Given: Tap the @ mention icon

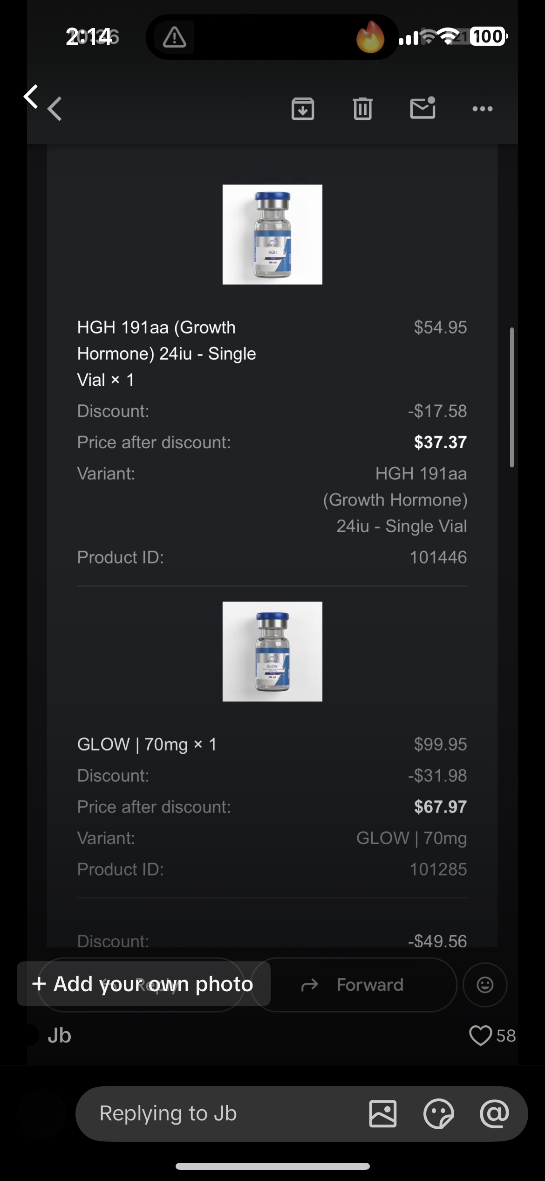Looking at the screenshot, I should tap(494, 1114).
